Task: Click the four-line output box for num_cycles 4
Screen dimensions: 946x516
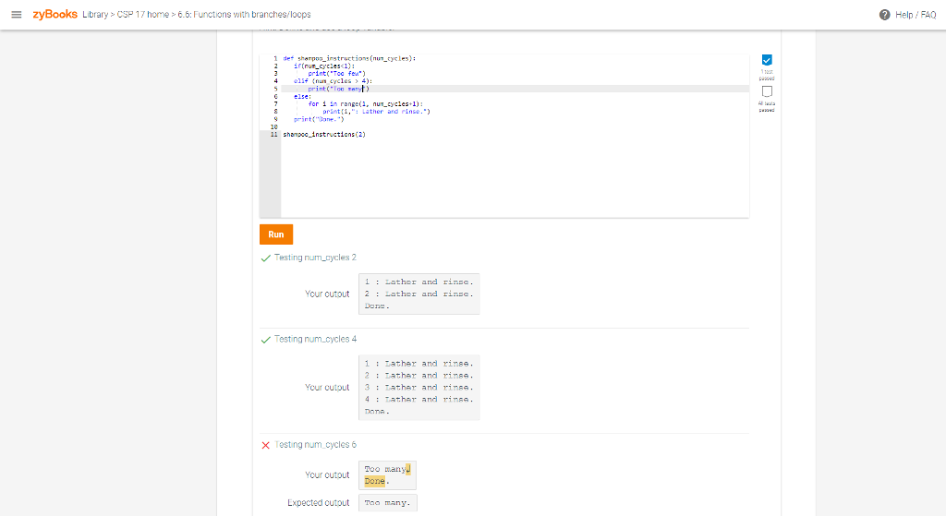Action: 419,387
